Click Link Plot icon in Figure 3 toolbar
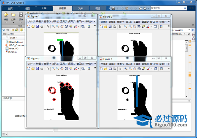The image size is (197, 138). pyautogui.click(x=83, y=68)
